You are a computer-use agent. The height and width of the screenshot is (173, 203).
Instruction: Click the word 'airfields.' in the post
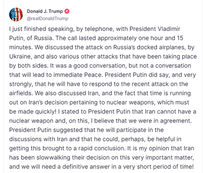point(21,93)
